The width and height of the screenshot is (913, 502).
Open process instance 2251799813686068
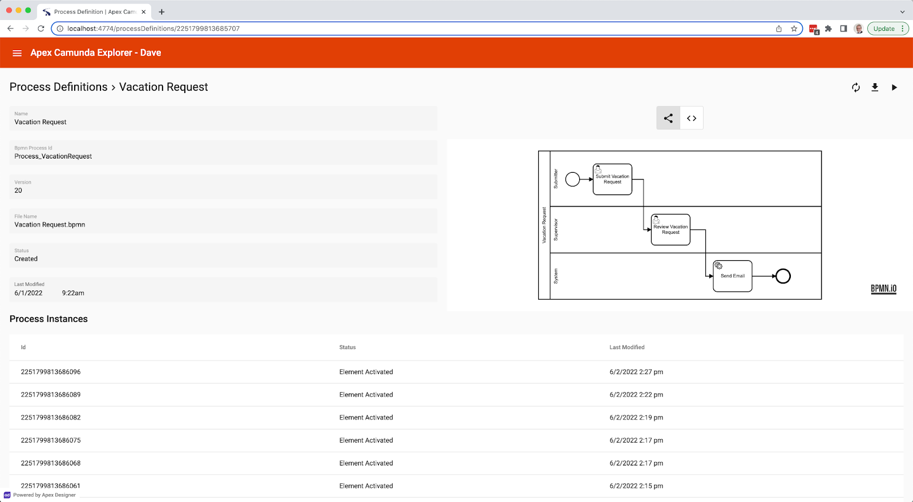click(x=51, y=463)
